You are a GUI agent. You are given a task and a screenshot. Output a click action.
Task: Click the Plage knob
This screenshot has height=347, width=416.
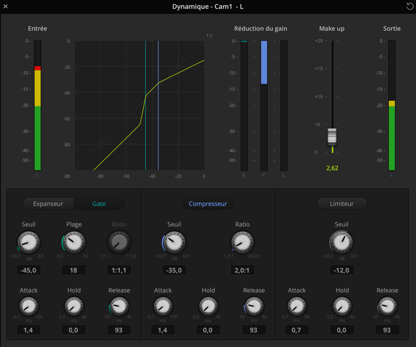coord(74,242)
